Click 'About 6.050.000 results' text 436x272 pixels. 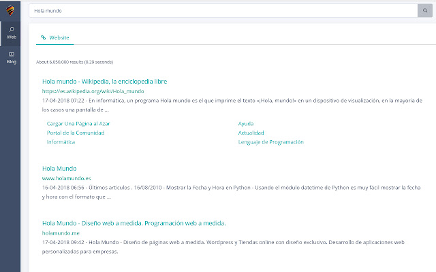[74, 62]
